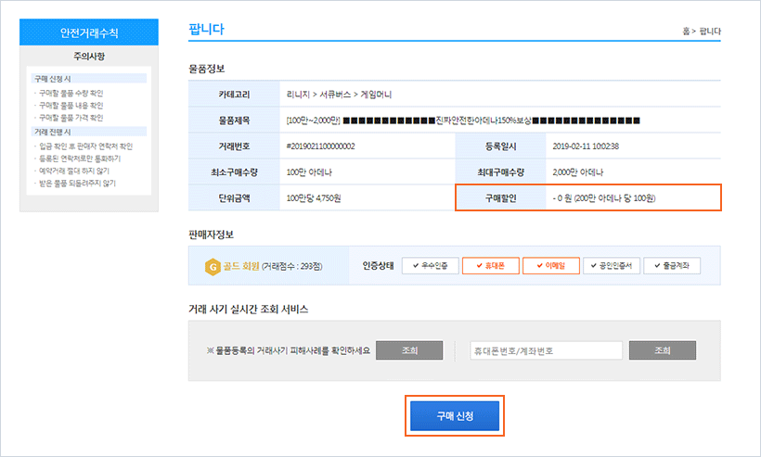Click 조회 beside the fraud case notice

click(409, 350)
